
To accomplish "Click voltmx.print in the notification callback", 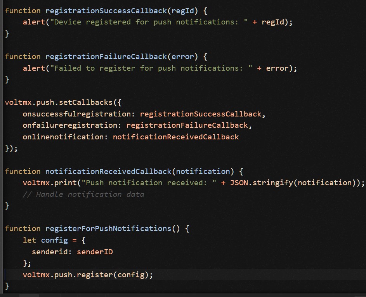I will 50,183.
